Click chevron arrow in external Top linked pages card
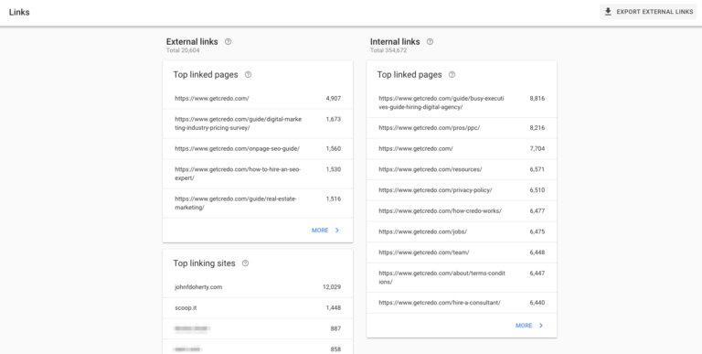The image size is (702, 354). 337,231
